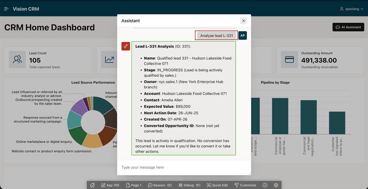Viewport: 368px width, 189px height.
Task: Click the teal segment of donut chart
Action: 73,120
